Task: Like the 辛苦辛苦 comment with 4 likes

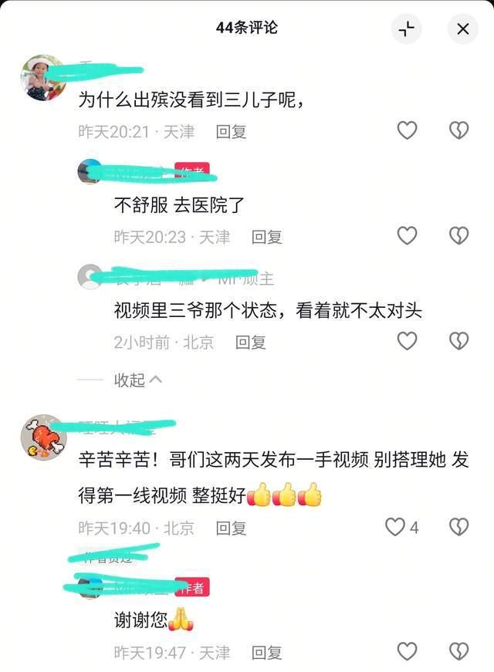Action: tap(395, 527)
